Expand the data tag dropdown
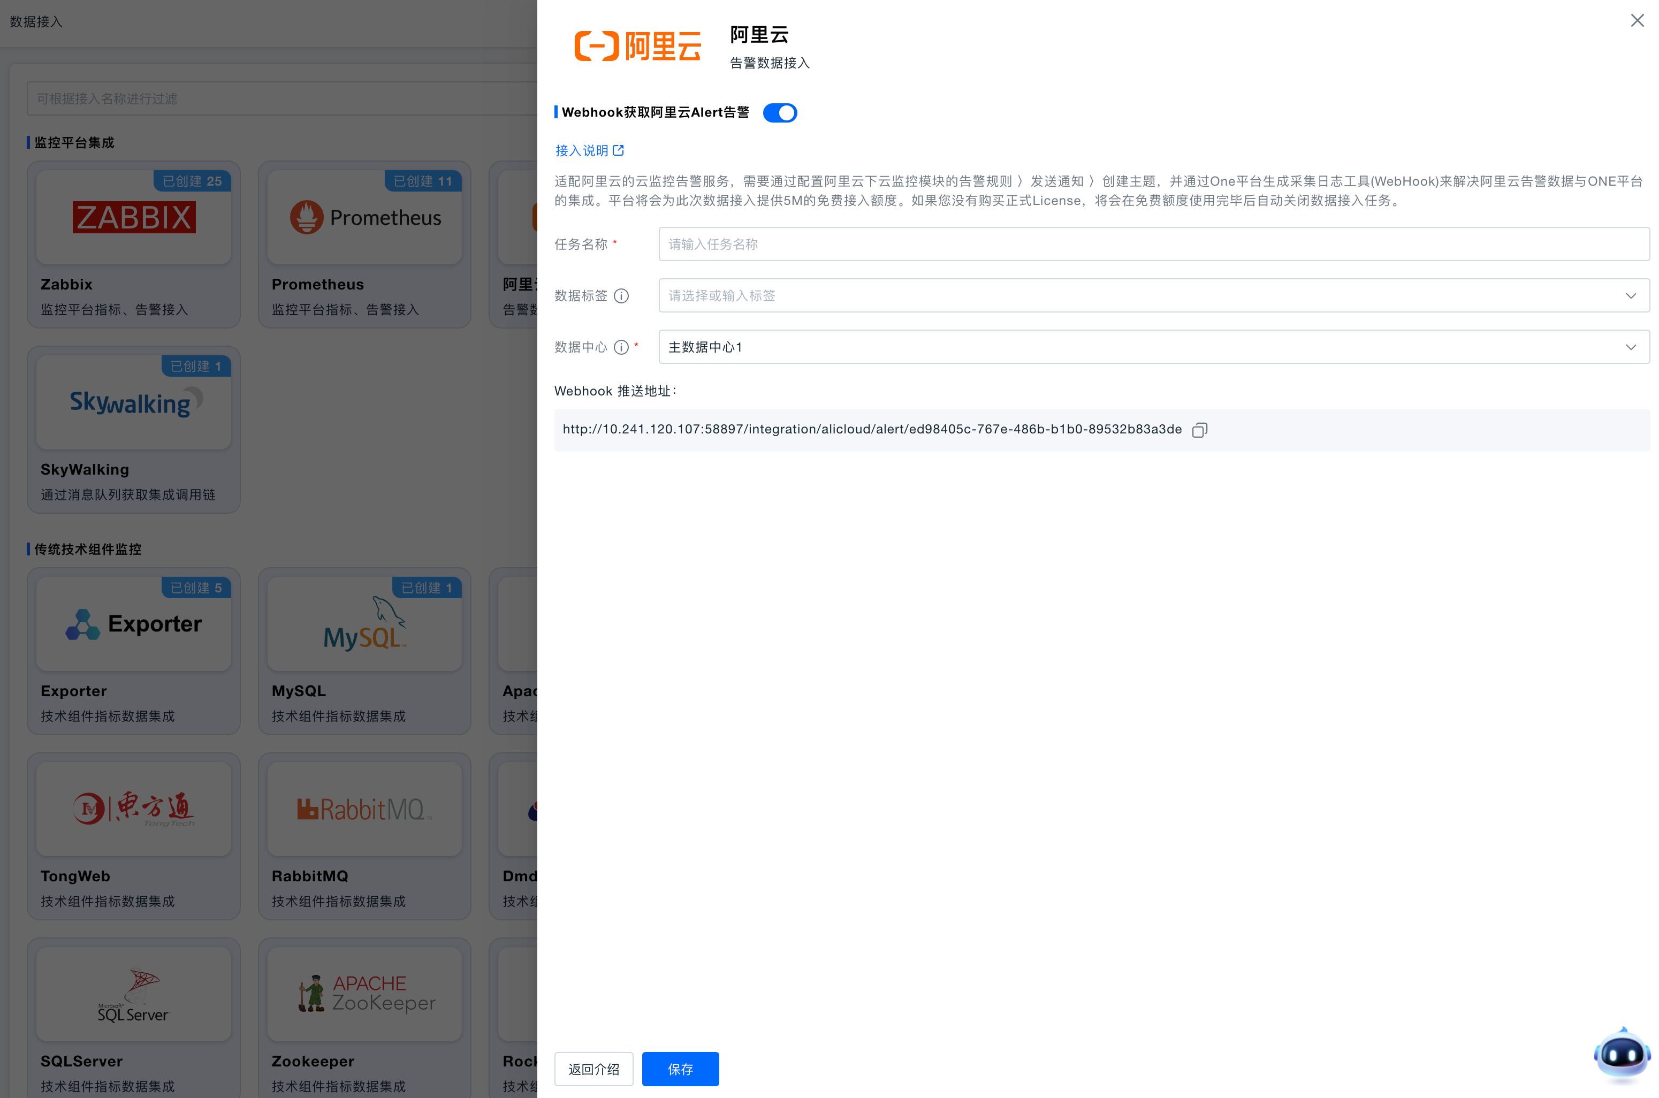 [x=1153, y=296]
